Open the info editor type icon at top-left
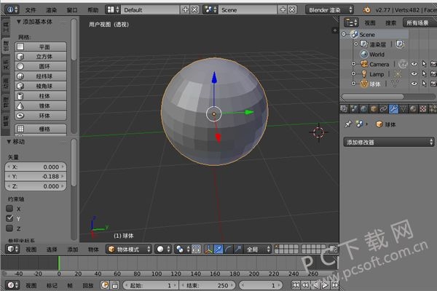Image resolution: width=437 pixels, height=291 pixels. [x=9, y=10]
